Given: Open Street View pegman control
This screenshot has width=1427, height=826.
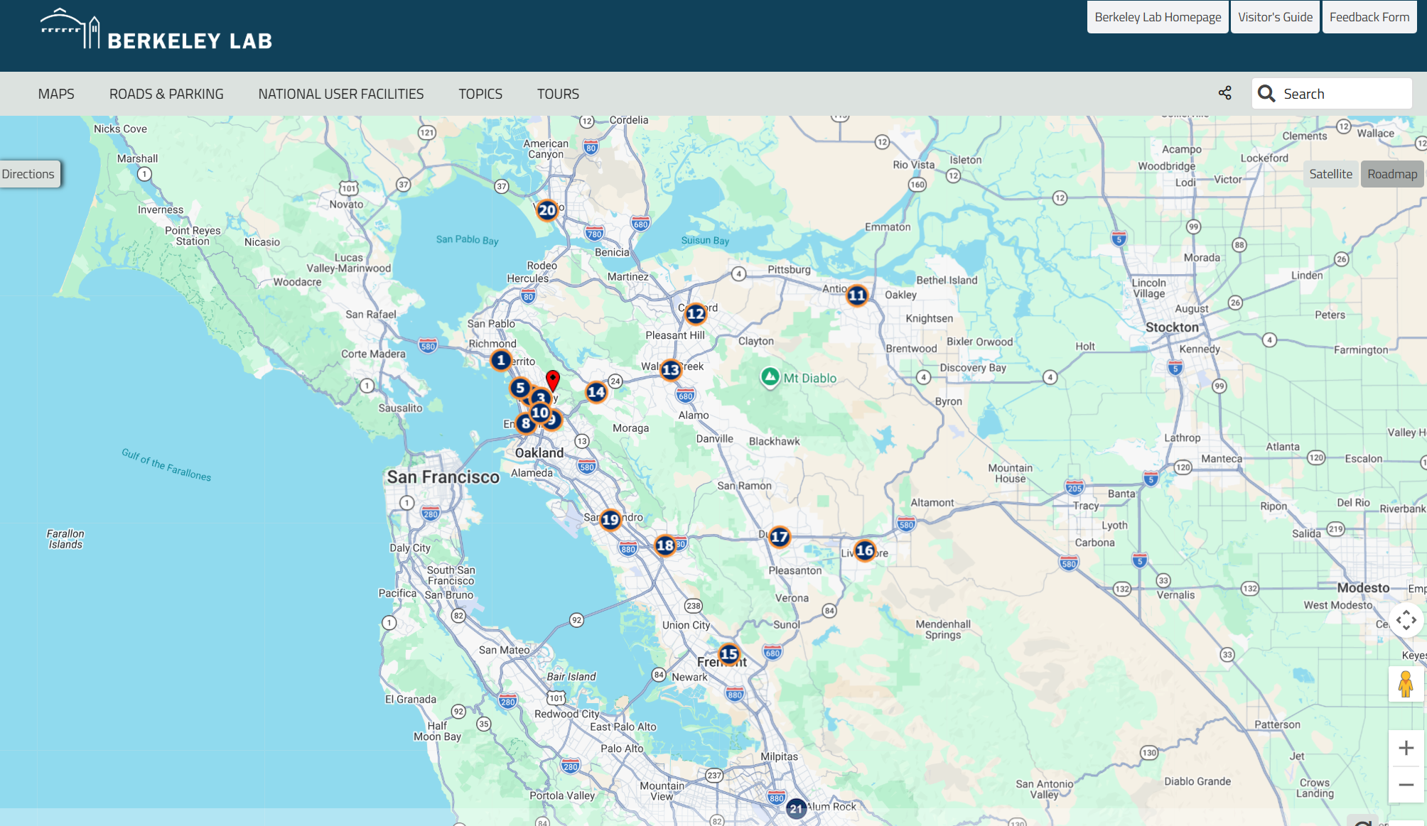Looking at the screenshot, I should point(1406,684).
